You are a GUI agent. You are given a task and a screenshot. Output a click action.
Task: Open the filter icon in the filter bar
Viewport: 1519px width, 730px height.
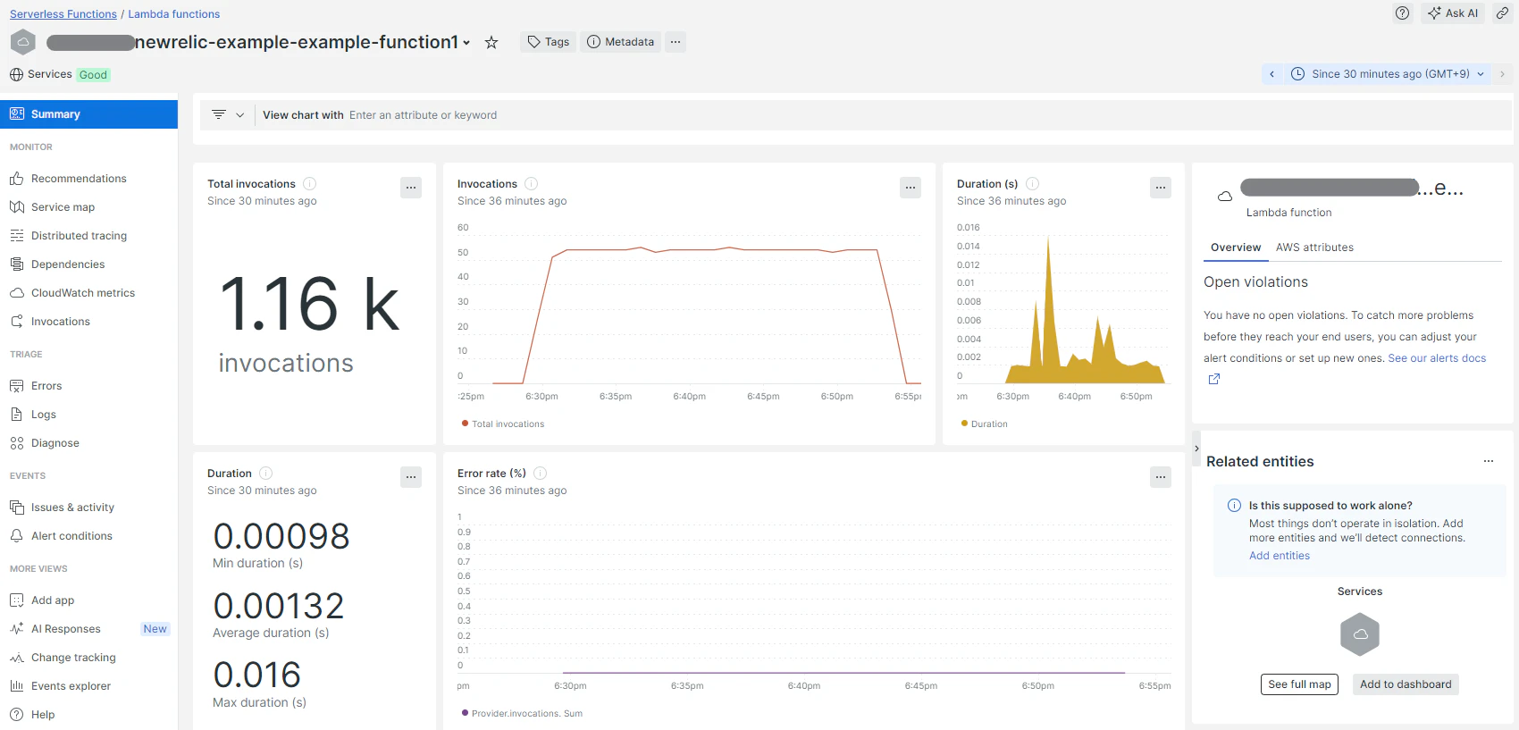(219, 115)
